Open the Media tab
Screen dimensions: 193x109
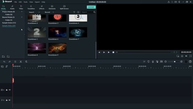pos(3,7)
